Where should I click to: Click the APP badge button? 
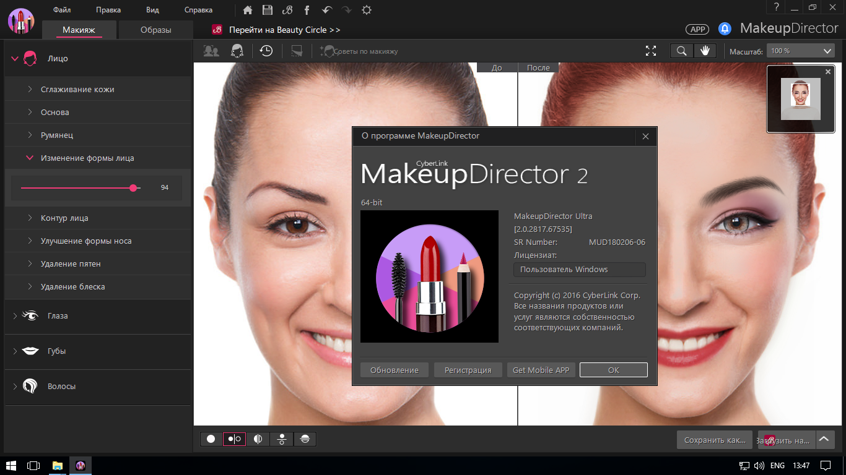coord(697,29)
